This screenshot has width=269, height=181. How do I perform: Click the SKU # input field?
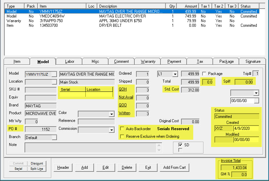[x=41, y=90]
